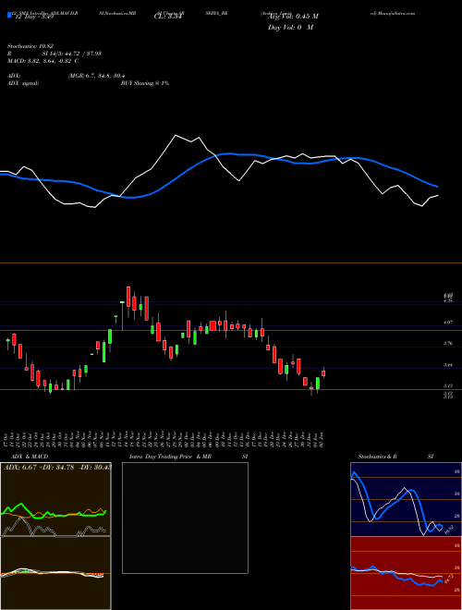Open the empty intraday trading price panel
Screen dimensions: 462x610
(185, 518)
